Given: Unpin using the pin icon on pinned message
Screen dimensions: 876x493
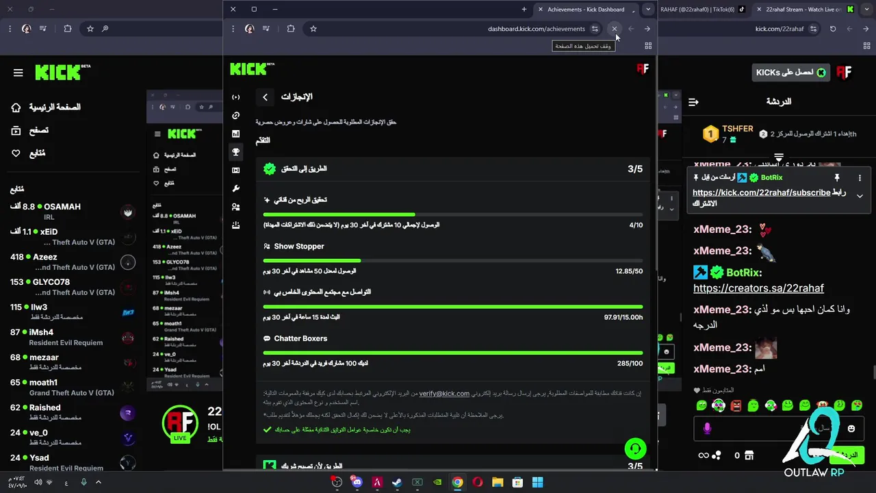Looking at the screenshot, I should (836, 178).
